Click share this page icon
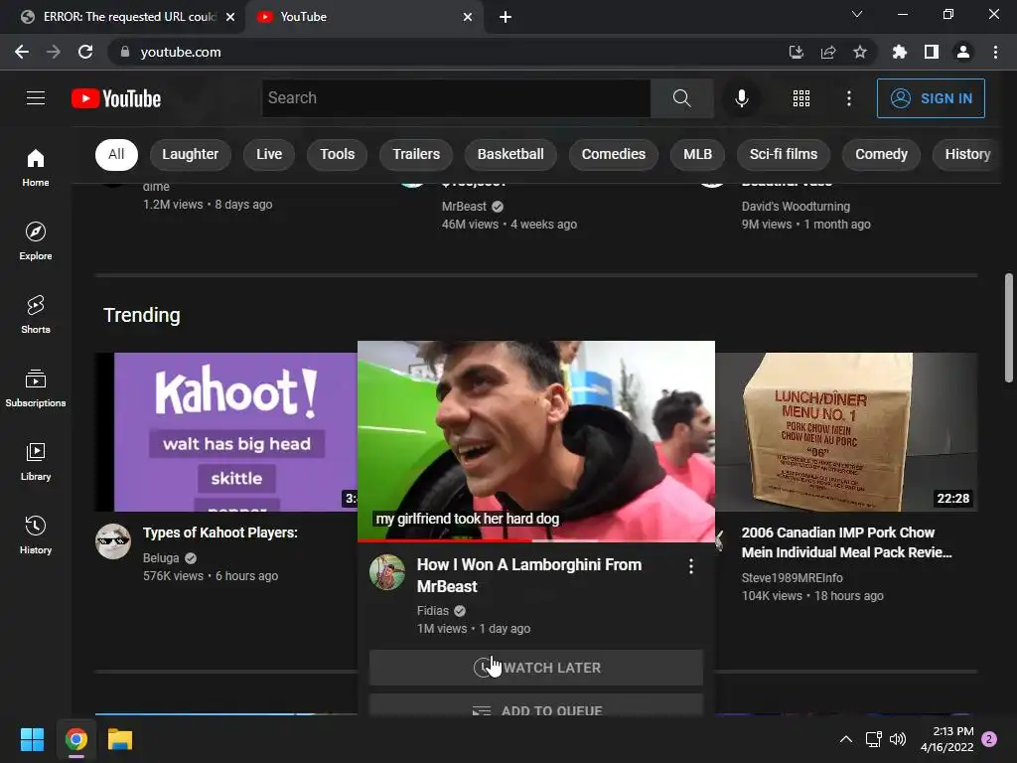The height and width of the screenshot is (763, 1017). (x=828, y=52)
